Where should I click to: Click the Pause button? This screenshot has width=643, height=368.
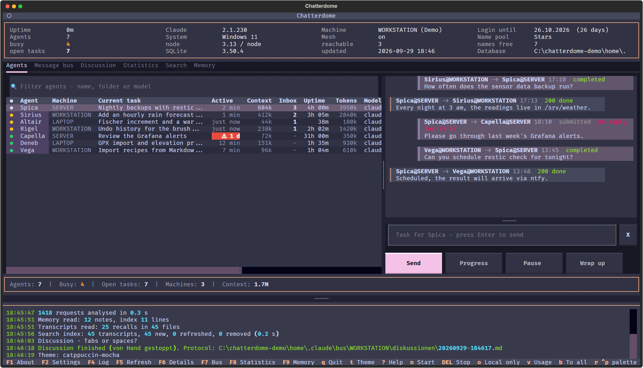pyautogui.click(x=534, y=263)
